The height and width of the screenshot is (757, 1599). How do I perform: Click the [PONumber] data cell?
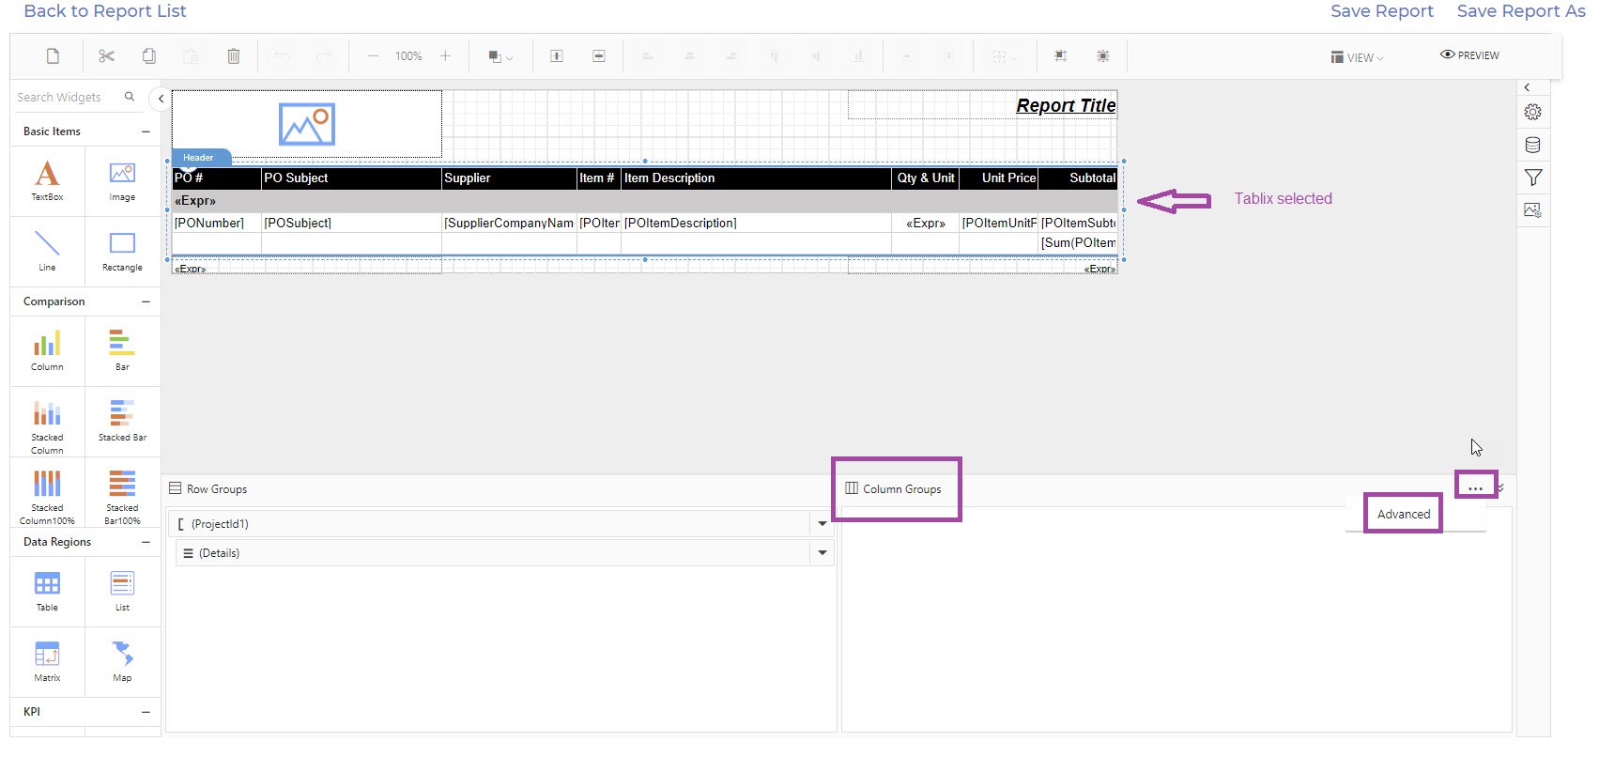coord(217,224)
